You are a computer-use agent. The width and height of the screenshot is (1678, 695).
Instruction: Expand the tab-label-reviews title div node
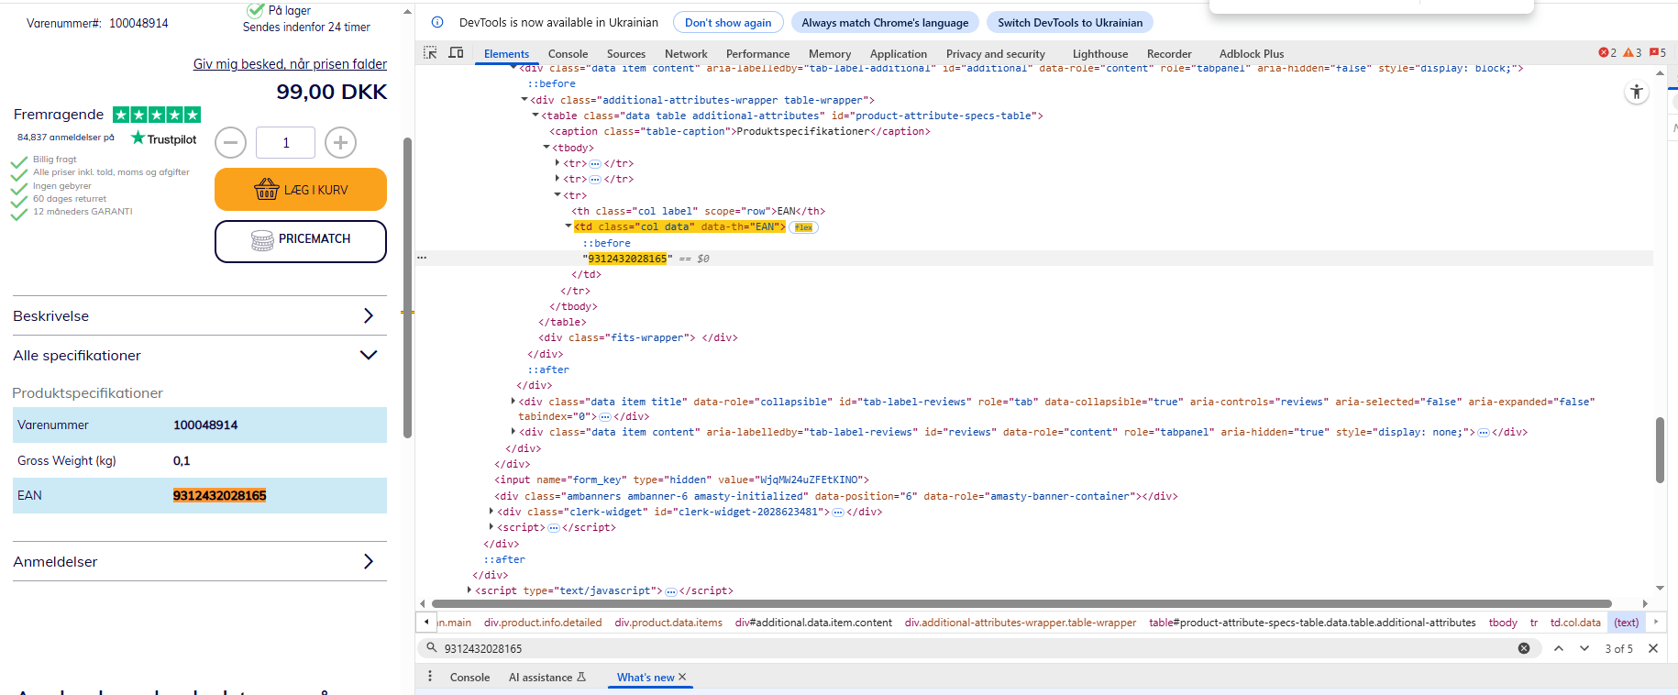tap(513, 402)
